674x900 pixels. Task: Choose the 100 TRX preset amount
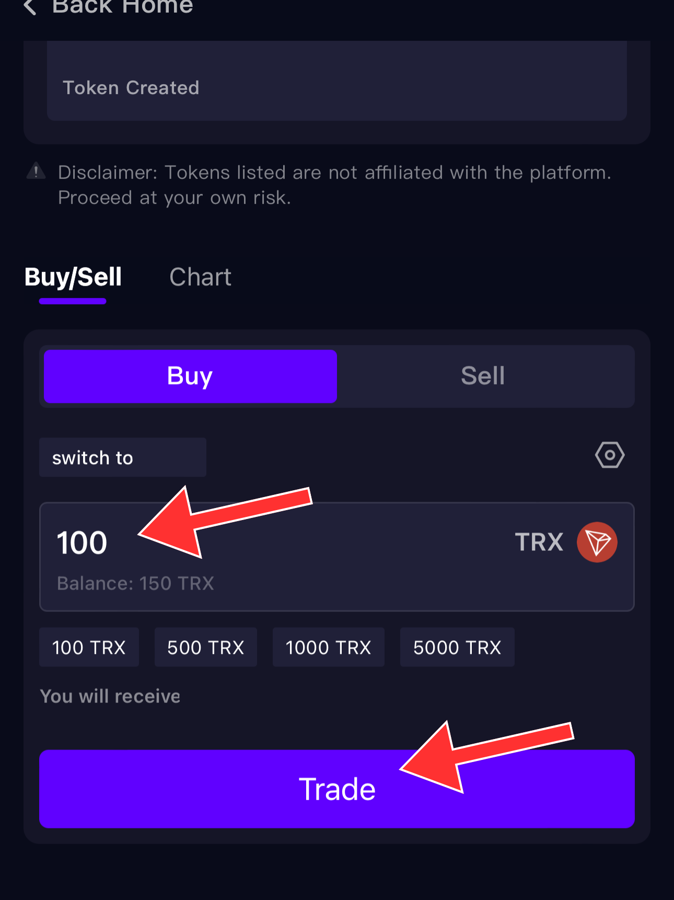pos(89,648)
